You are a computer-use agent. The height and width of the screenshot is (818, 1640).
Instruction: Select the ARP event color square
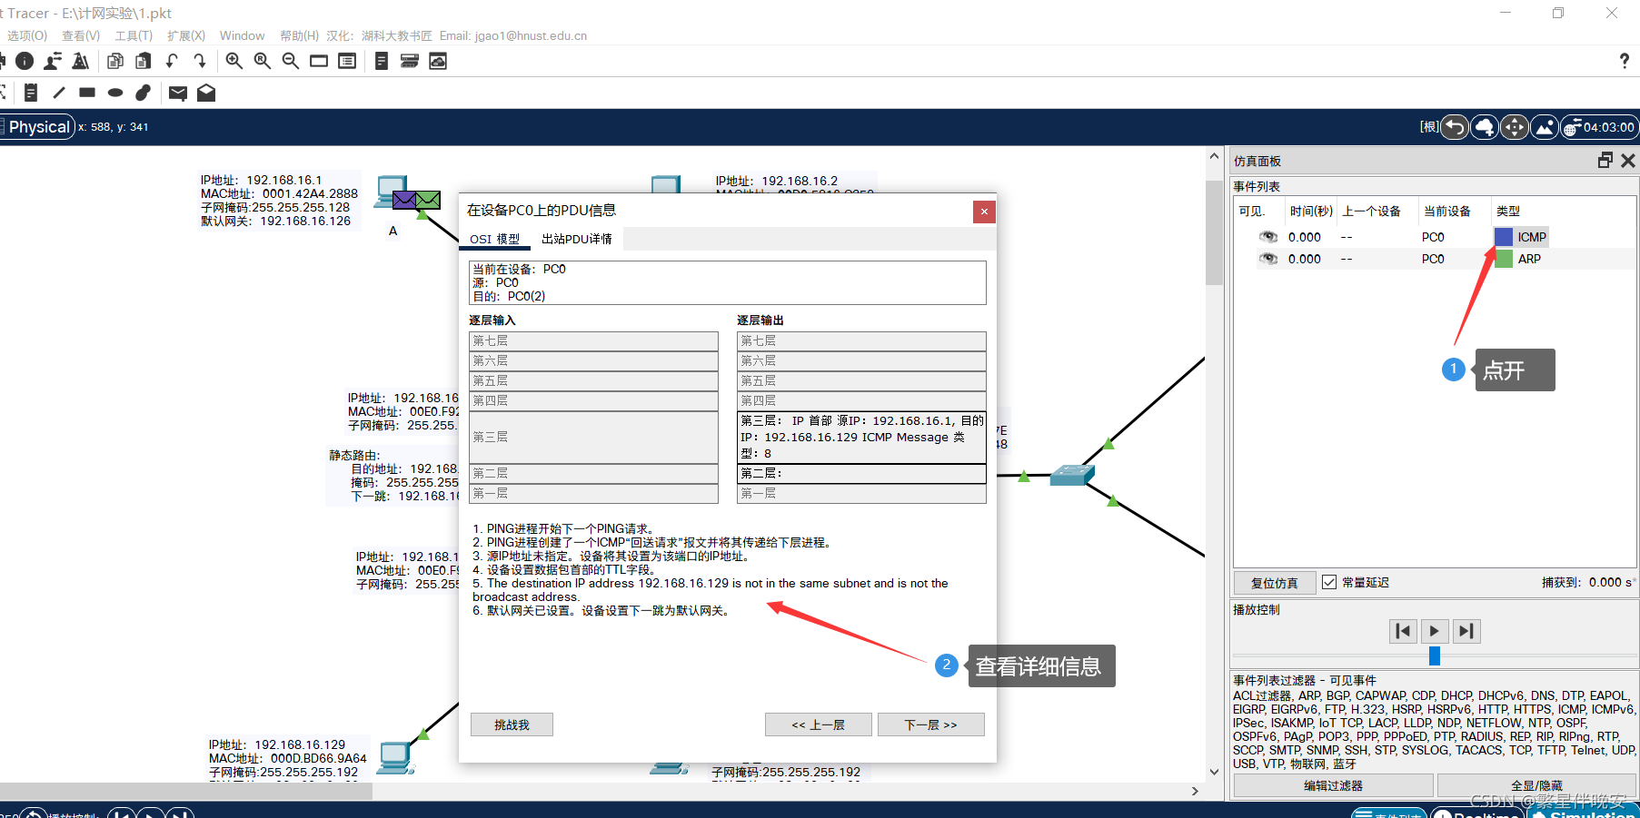(1504, 259)
